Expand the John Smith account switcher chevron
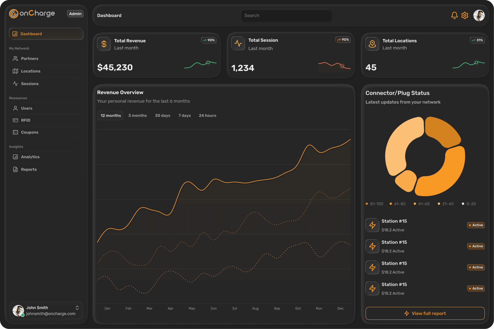The height and width of the screenshot is (329, 494). (78, 307)
